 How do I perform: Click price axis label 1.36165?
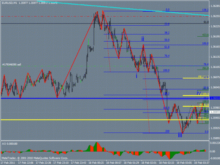click(x=215, y=47)
